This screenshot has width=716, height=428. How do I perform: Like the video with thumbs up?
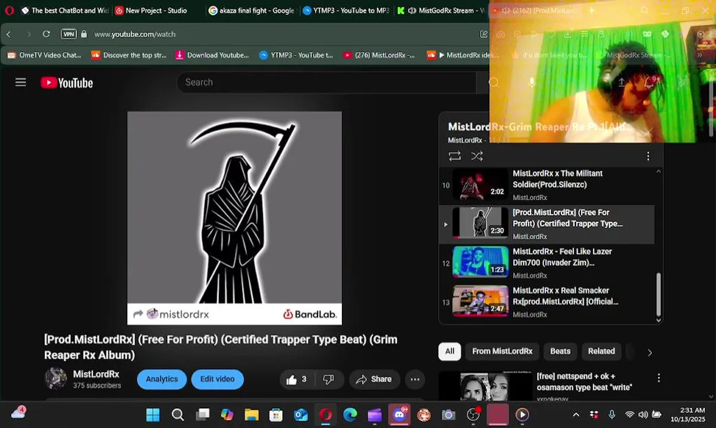pyautogui.click(x=297, y=379)
